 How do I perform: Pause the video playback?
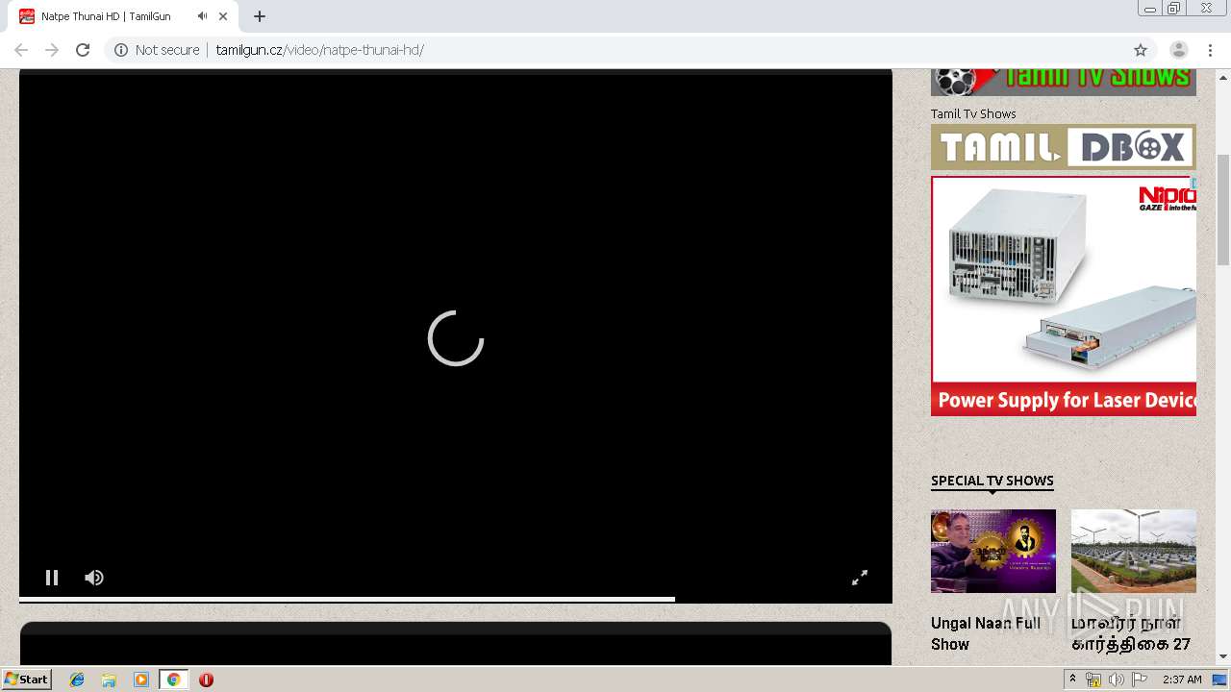pos(52,578)
